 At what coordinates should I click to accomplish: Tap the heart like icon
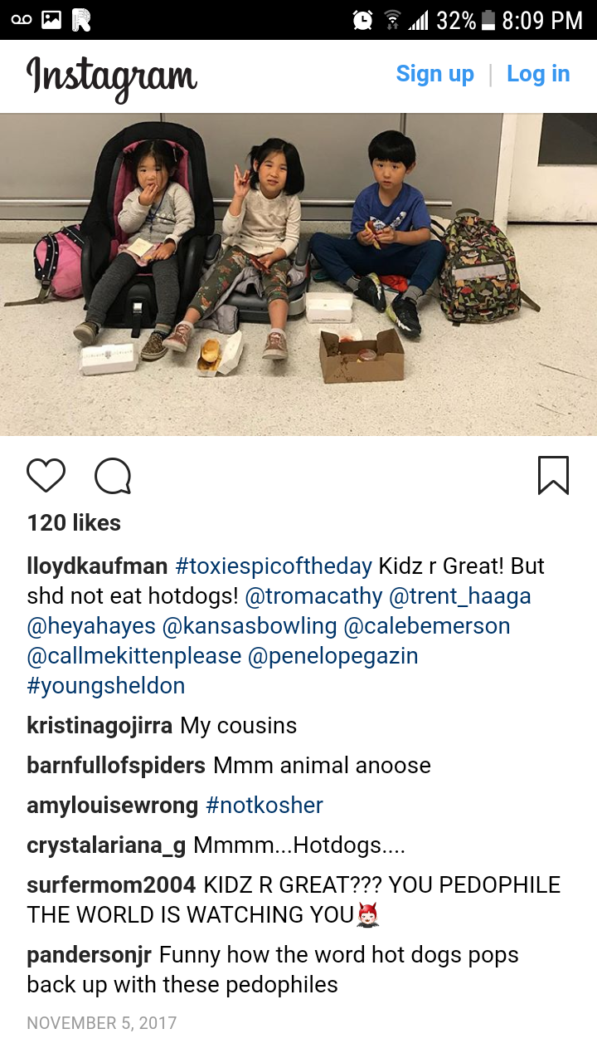[x=46, y=476]
